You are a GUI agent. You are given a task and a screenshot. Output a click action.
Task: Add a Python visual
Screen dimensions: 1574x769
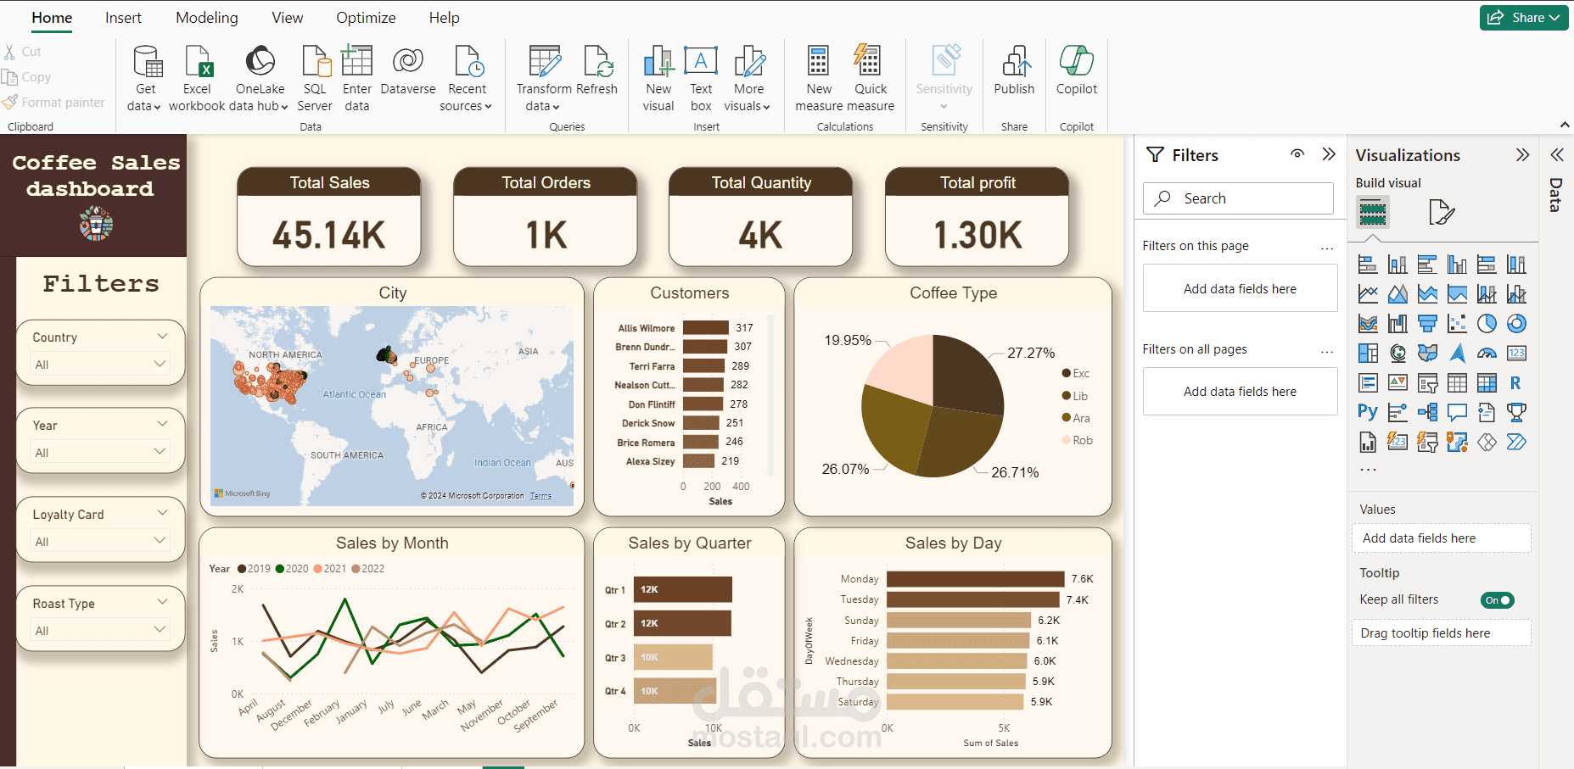point(1368,412)
